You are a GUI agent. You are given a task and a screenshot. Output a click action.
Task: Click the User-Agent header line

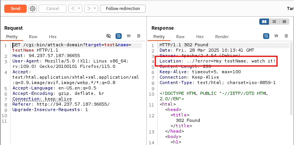[71, 64]
